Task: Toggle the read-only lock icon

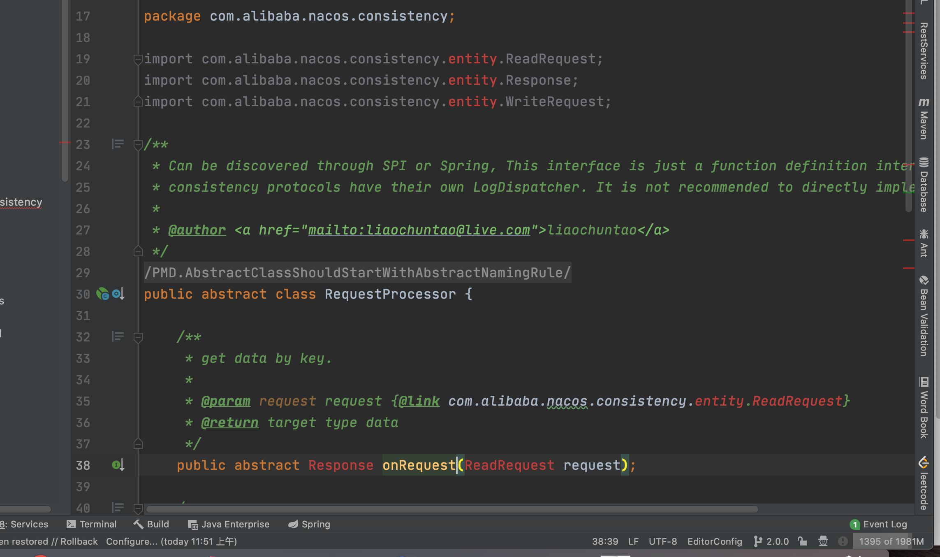Action: tap(802, 541)
